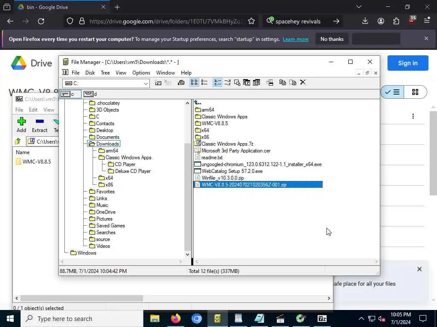437x327 pixels.
Task: Click Add button in 7-Zip window
Action: pos(21,125)
